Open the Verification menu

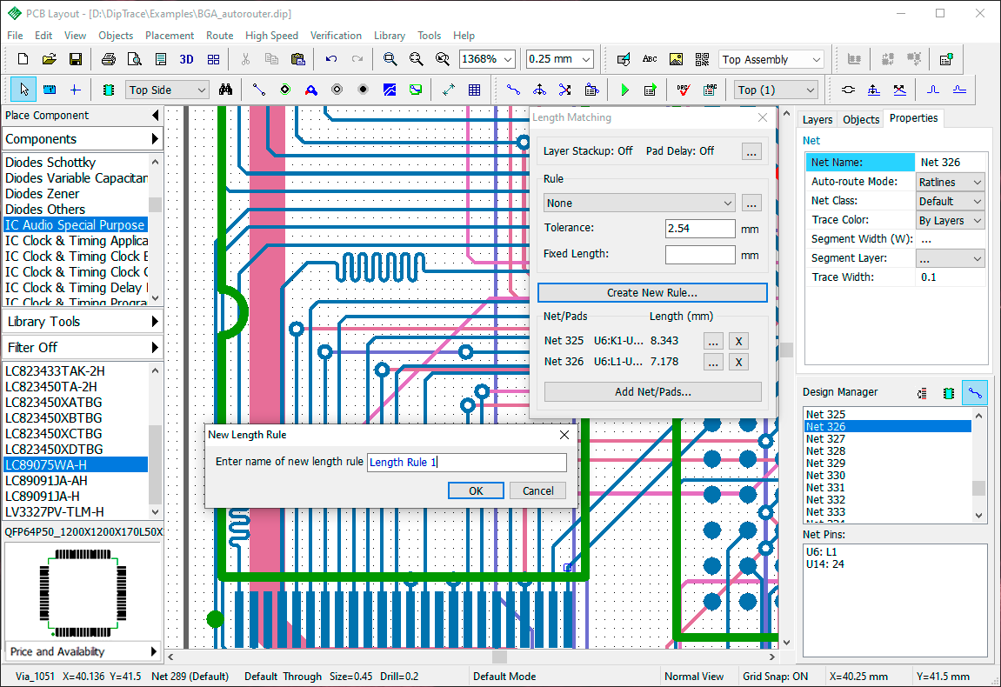[336, 36]
